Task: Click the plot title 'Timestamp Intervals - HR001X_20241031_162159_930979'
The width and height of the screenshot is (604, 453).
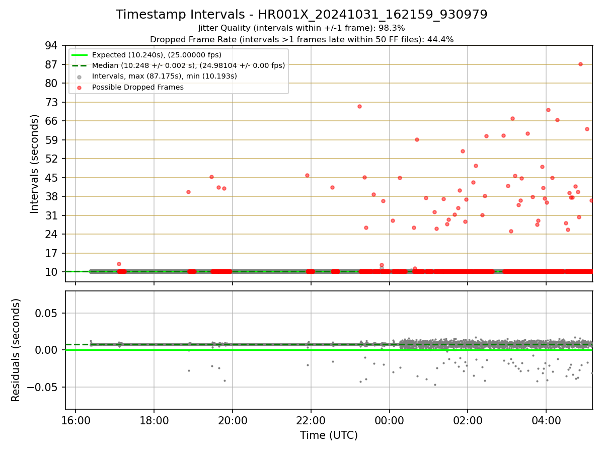Action: pos(301,15)
